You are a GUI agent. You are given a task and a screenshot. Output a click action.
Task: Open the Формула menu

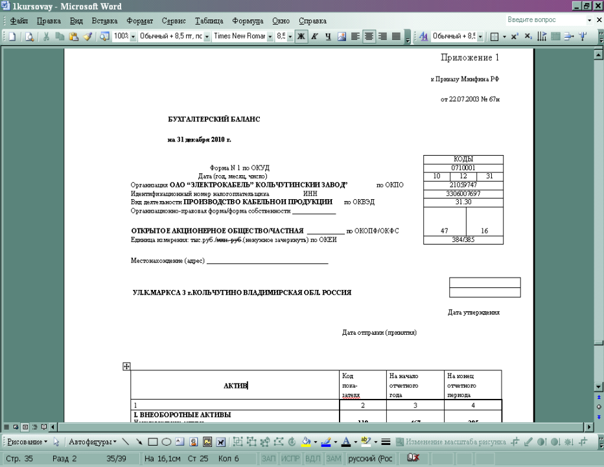point(248,21)
